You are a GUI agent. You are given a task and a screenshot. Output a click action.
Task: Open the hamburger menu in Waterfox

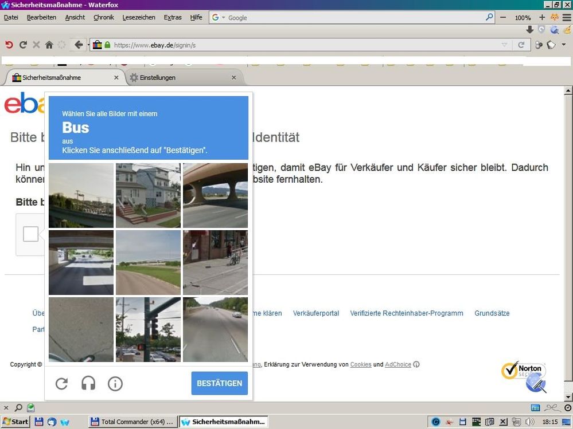(567, 18)
